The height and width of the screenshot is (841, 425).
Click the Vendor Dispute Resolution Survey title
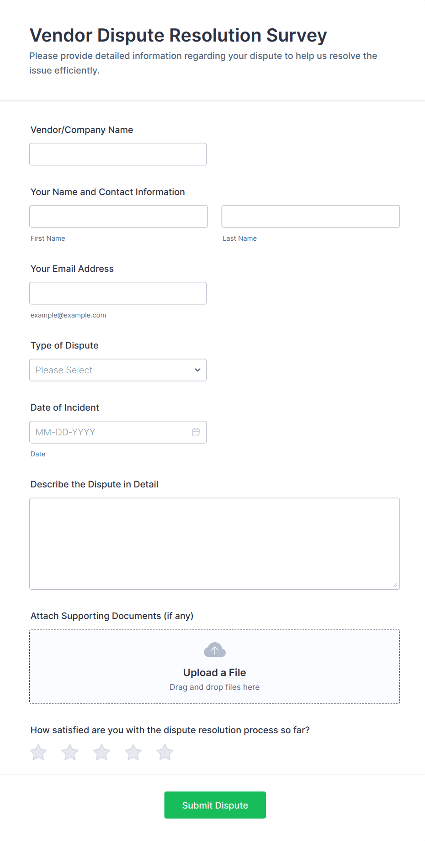point(178,35)
